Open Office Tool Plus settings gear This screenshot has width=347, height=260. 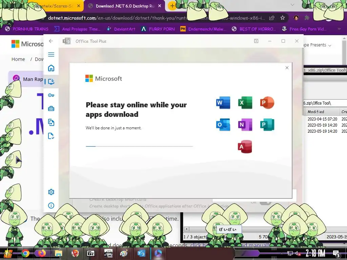click(x=51, y=192)
